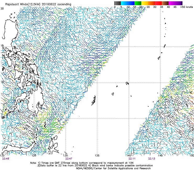
Task: Click the '30' label under color scale
Action: coord(155,7)
